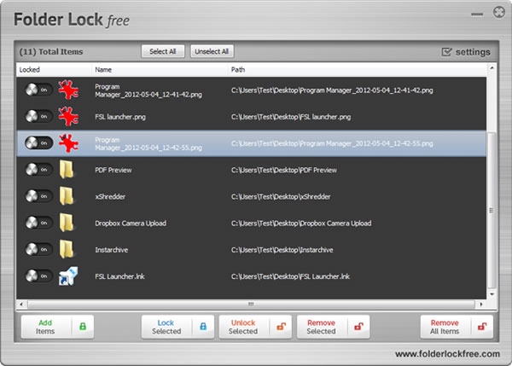This screenshot has height=366, width=512.
Task: Click the vertical scrollbar down arrow
Action: coord(492,294)
